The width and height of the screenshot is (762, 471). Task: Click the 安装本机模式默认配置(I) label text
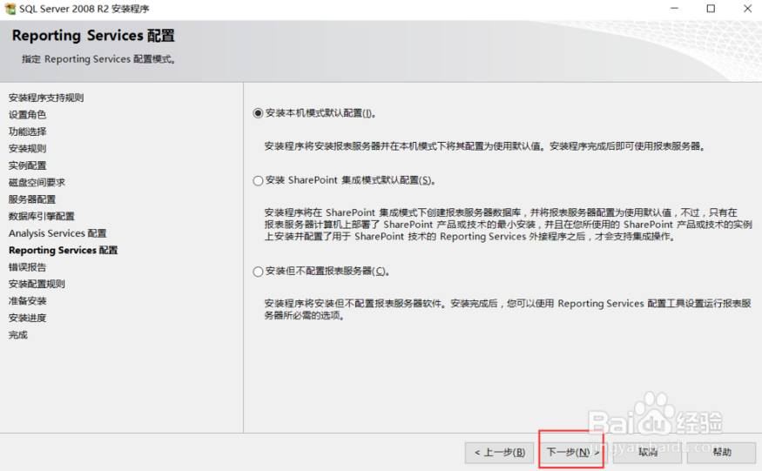(320, 113)
